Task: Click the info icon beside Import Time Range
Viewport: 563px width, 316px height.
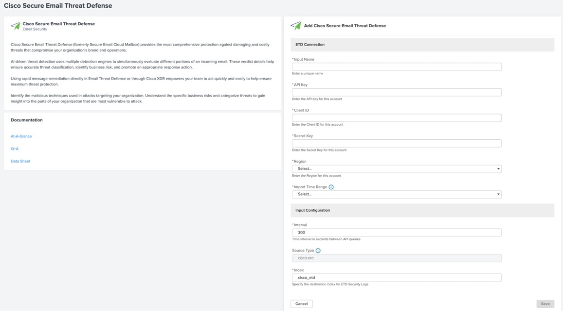Action: click(331, 187)
